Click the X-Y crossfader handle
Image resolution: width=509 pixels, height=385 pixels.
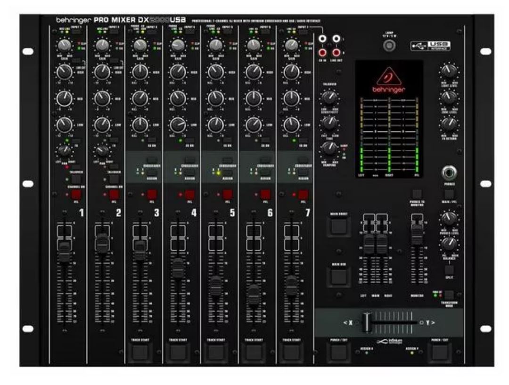point(367,322)
